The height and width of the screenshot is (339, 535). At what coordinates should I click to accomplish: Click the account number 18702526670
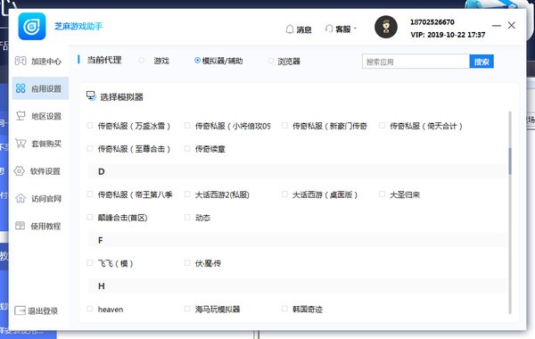(432, 22)
